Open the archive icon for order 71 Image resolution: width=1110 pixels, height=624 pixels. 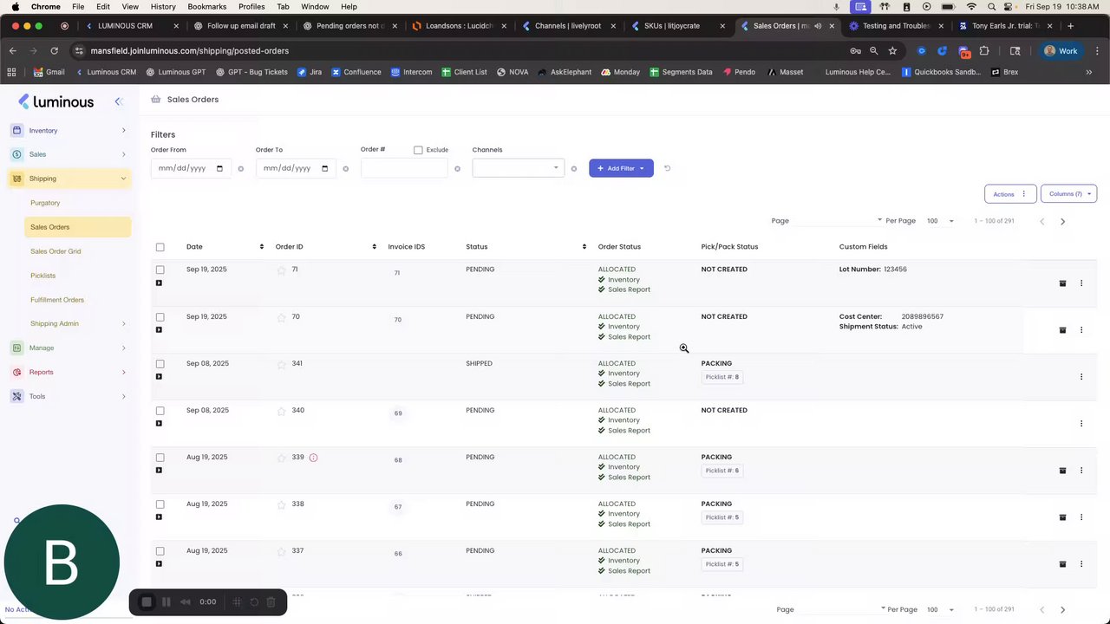1062,283
